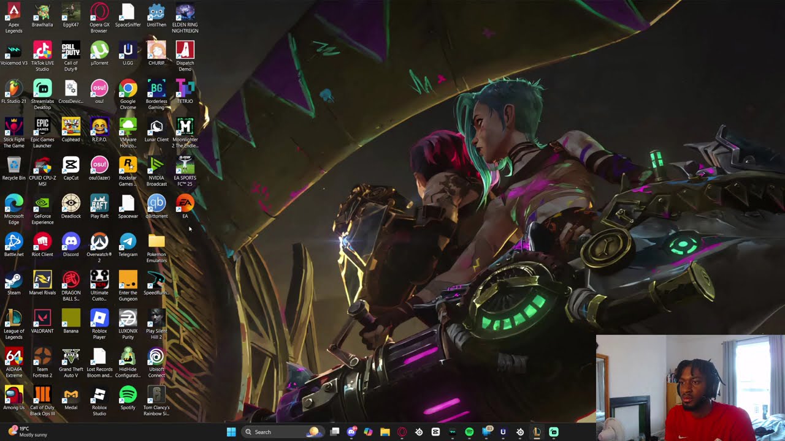Open the weather widget showing 19°C
The image size is (785, 441).
(28, 431)
